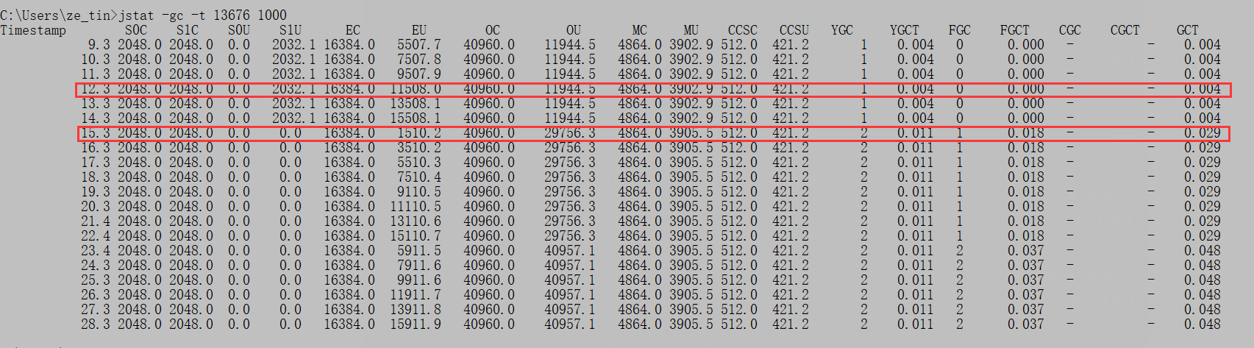Click the EU value 9507.9
The width and height of the screenshot is (1254, 348).
pos(419,74)
